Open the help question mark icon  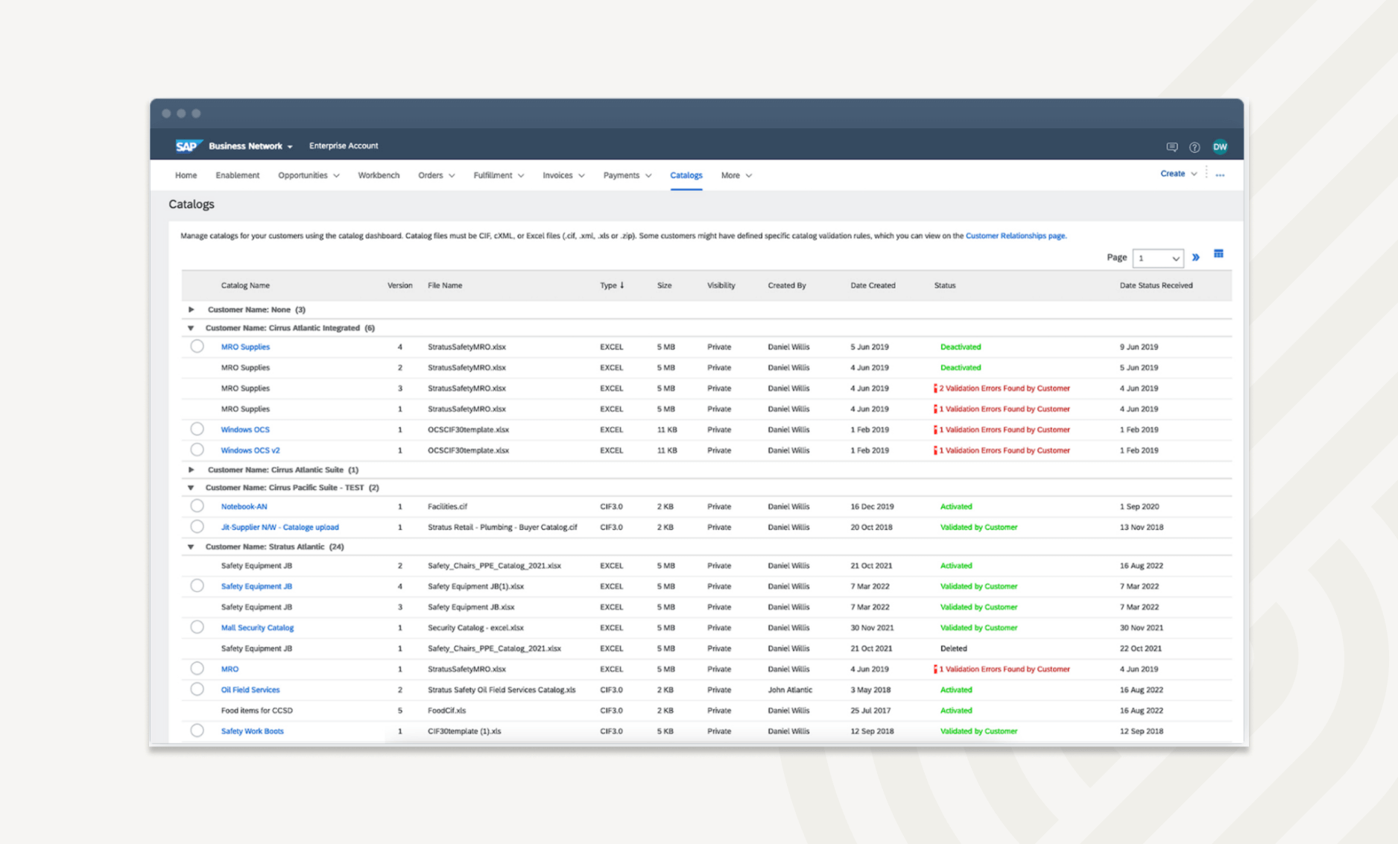pyautogui.click(x=1195, y=147)
